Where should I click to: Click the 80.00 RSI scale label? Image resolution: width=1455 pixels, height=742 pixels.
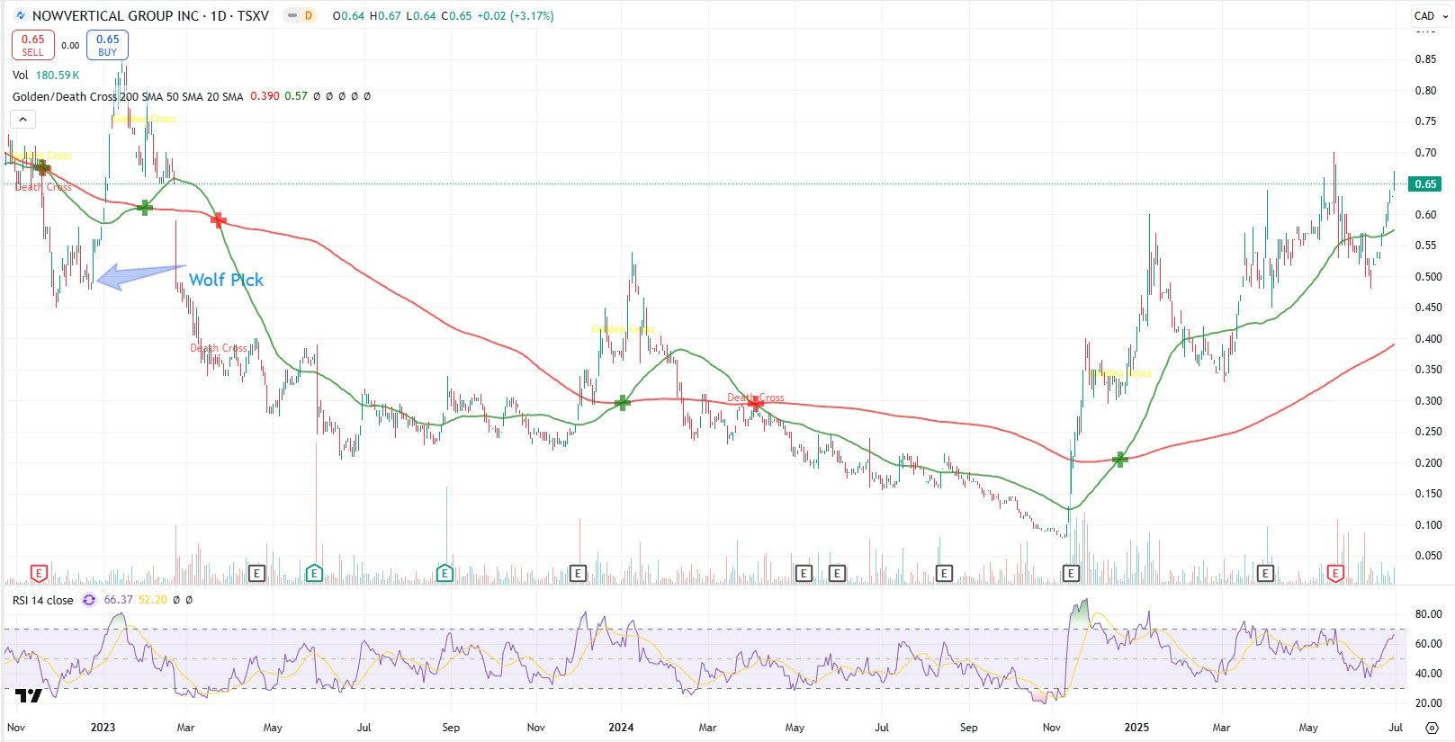click(1428, 614)
